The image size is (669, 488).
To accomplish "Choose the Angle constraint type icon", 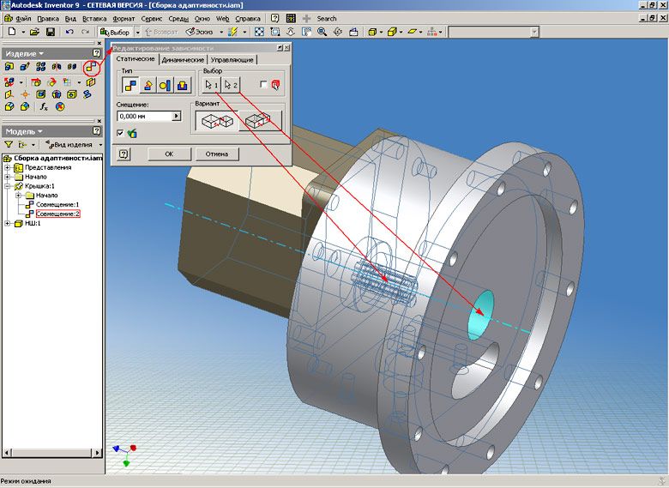I will 148,85.
